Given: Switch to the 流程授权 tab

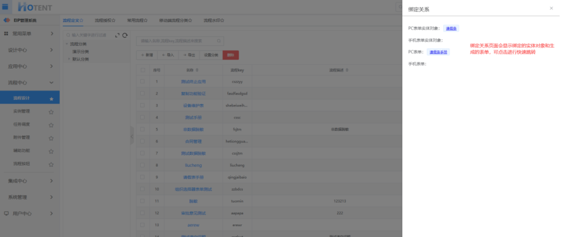Looking at the screenshot, I should (105, 20).
